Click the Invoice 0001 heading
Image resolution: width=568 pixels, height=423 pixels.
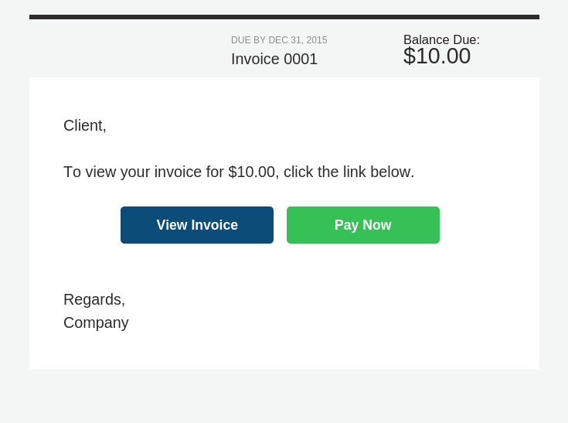coord(274,59)
